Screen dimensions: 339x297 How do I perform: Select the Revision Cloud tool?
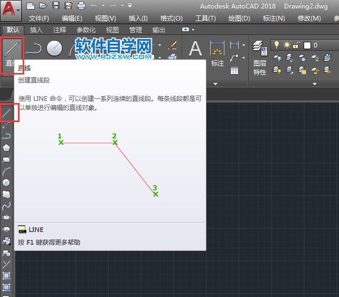tap(6, 194)
